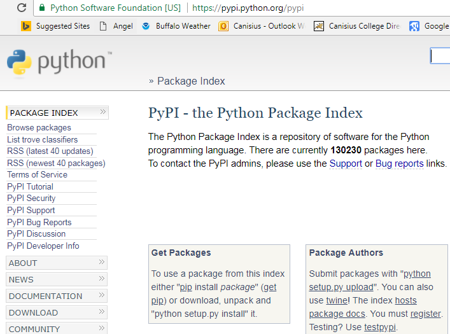
Task: Collapse the PACKAGE INDEX sidebar section
Action: (57, 113)
